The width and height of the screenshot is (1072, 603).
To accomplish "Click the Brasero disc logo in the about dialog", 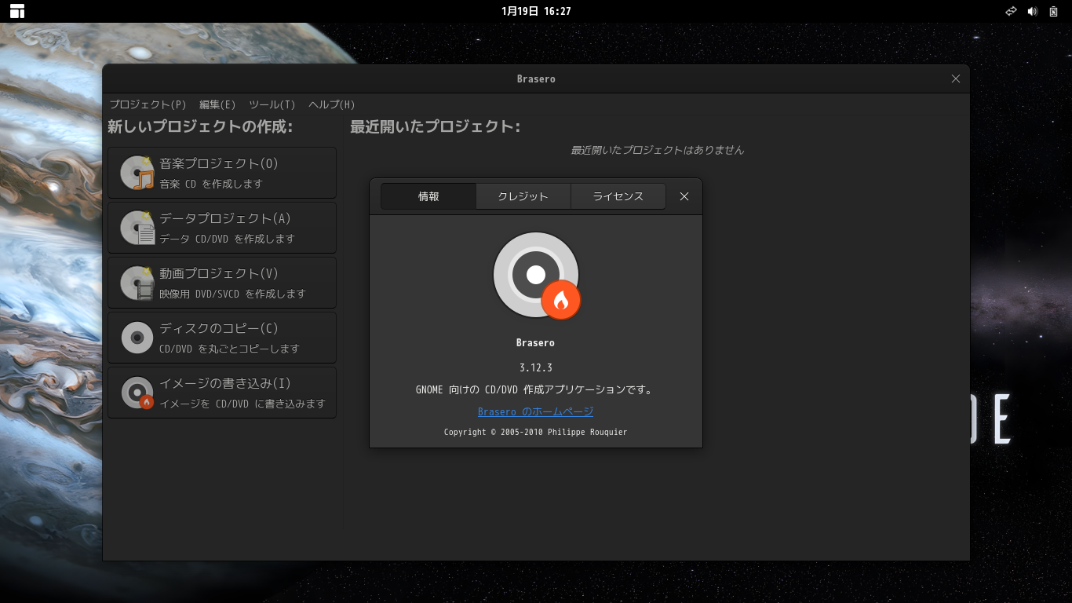I will coord(537,276).
